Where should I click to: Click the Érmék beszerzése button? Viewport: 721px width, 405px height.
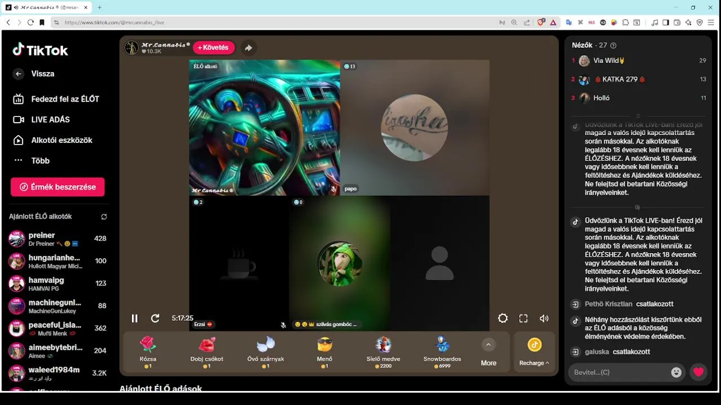point(57,187)
